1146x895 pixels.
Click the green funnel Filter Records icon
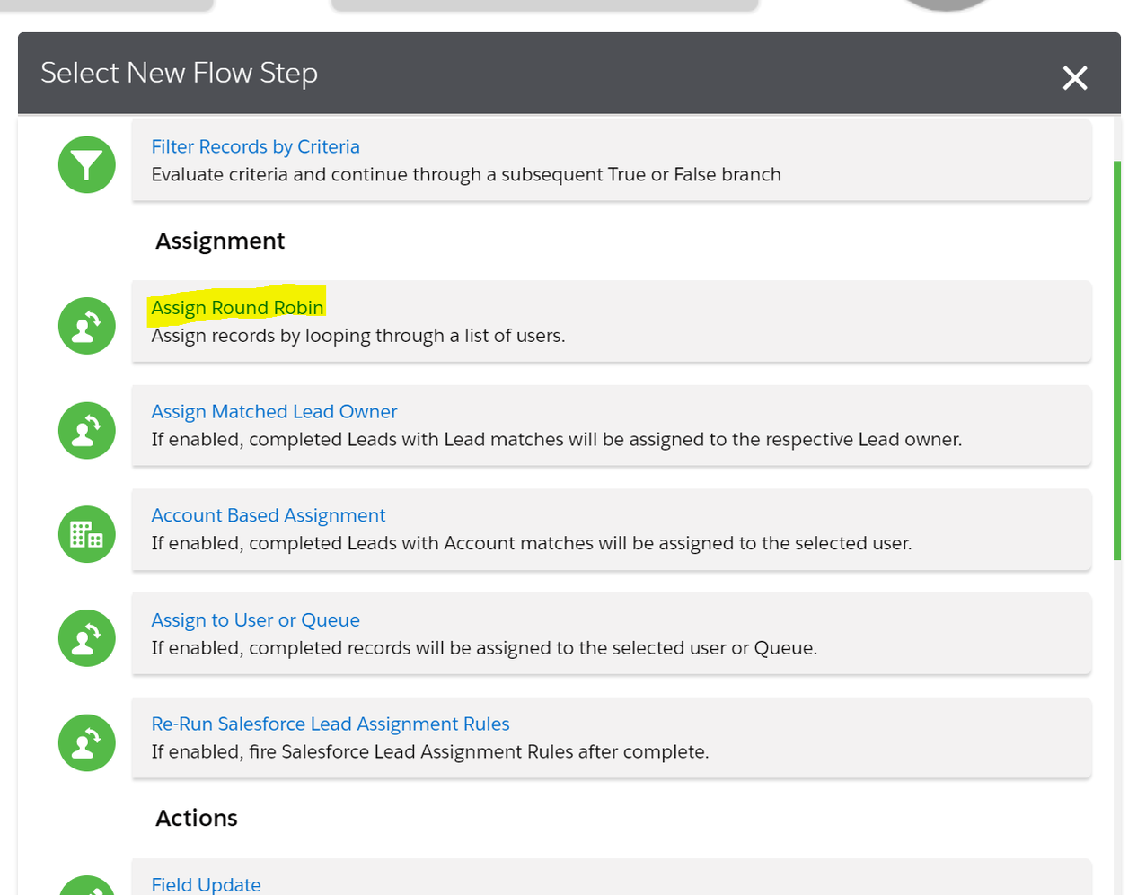pyautogui.click(x=87, y=165)
